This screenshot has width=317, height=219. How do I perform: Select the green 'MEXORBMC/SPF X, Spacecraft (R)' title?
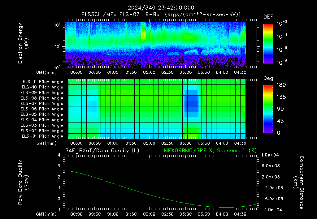(210, 151)
